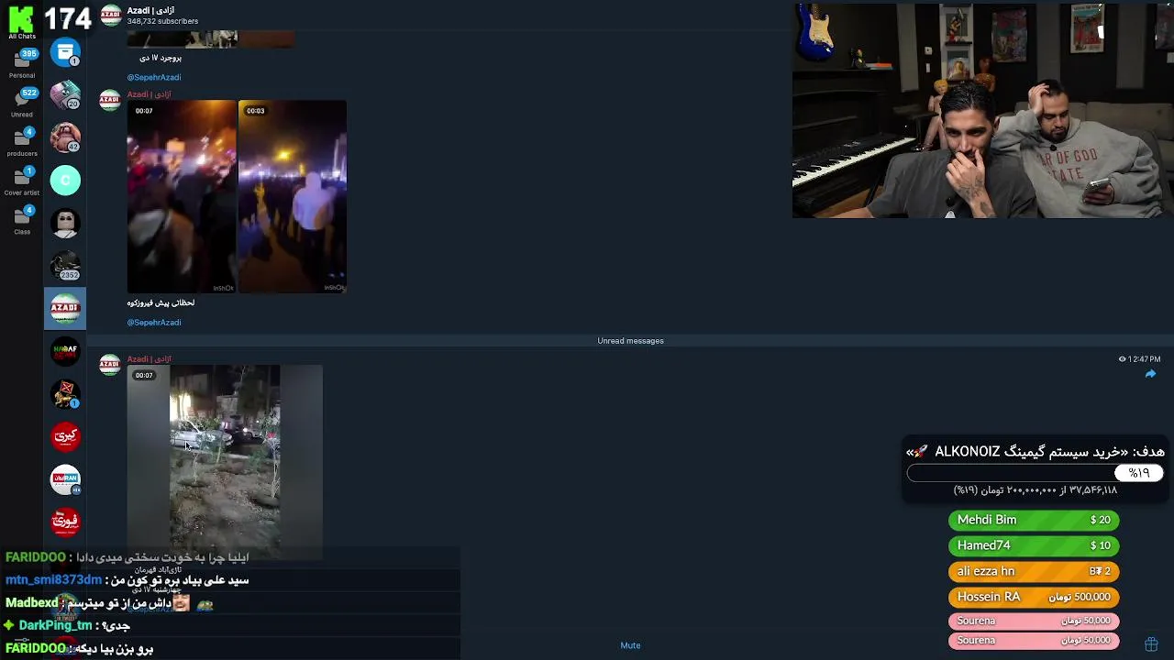Click the gift icon at bottom right
1174x660 pixels.
(x=1151, y=644)
